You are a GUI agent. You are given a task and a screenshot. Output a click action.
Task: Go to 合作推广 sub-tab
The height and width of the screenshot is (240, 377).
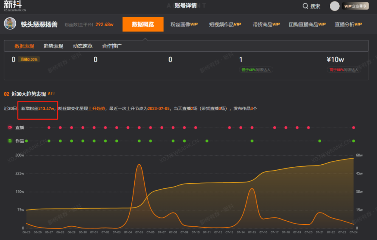[x=112, y=46]
